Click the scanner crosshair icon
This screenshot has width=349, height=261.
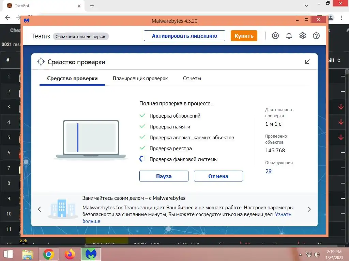click(x=41, y=62)
